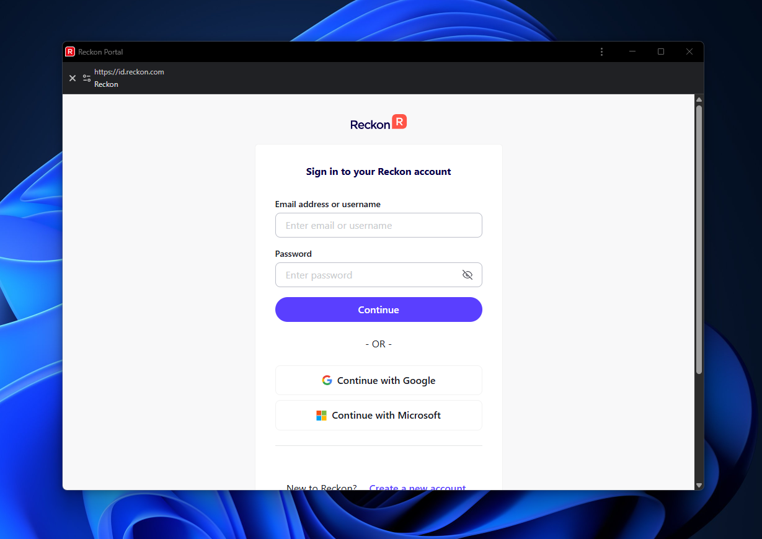The image size is (762, 539).
Task: Open the three-dot menu in title bar
Action: click(601, 52)
